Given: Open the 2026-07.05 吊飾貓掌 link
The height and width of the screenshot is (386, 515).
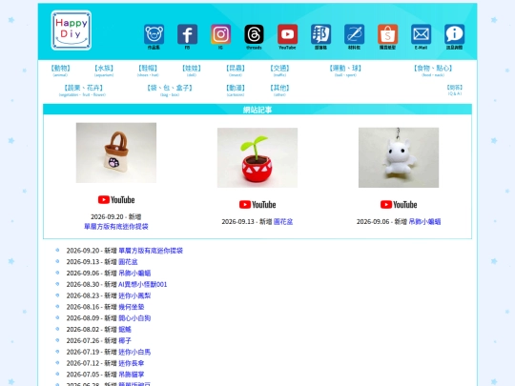Looking at the screenshot, I should [132, 375].
